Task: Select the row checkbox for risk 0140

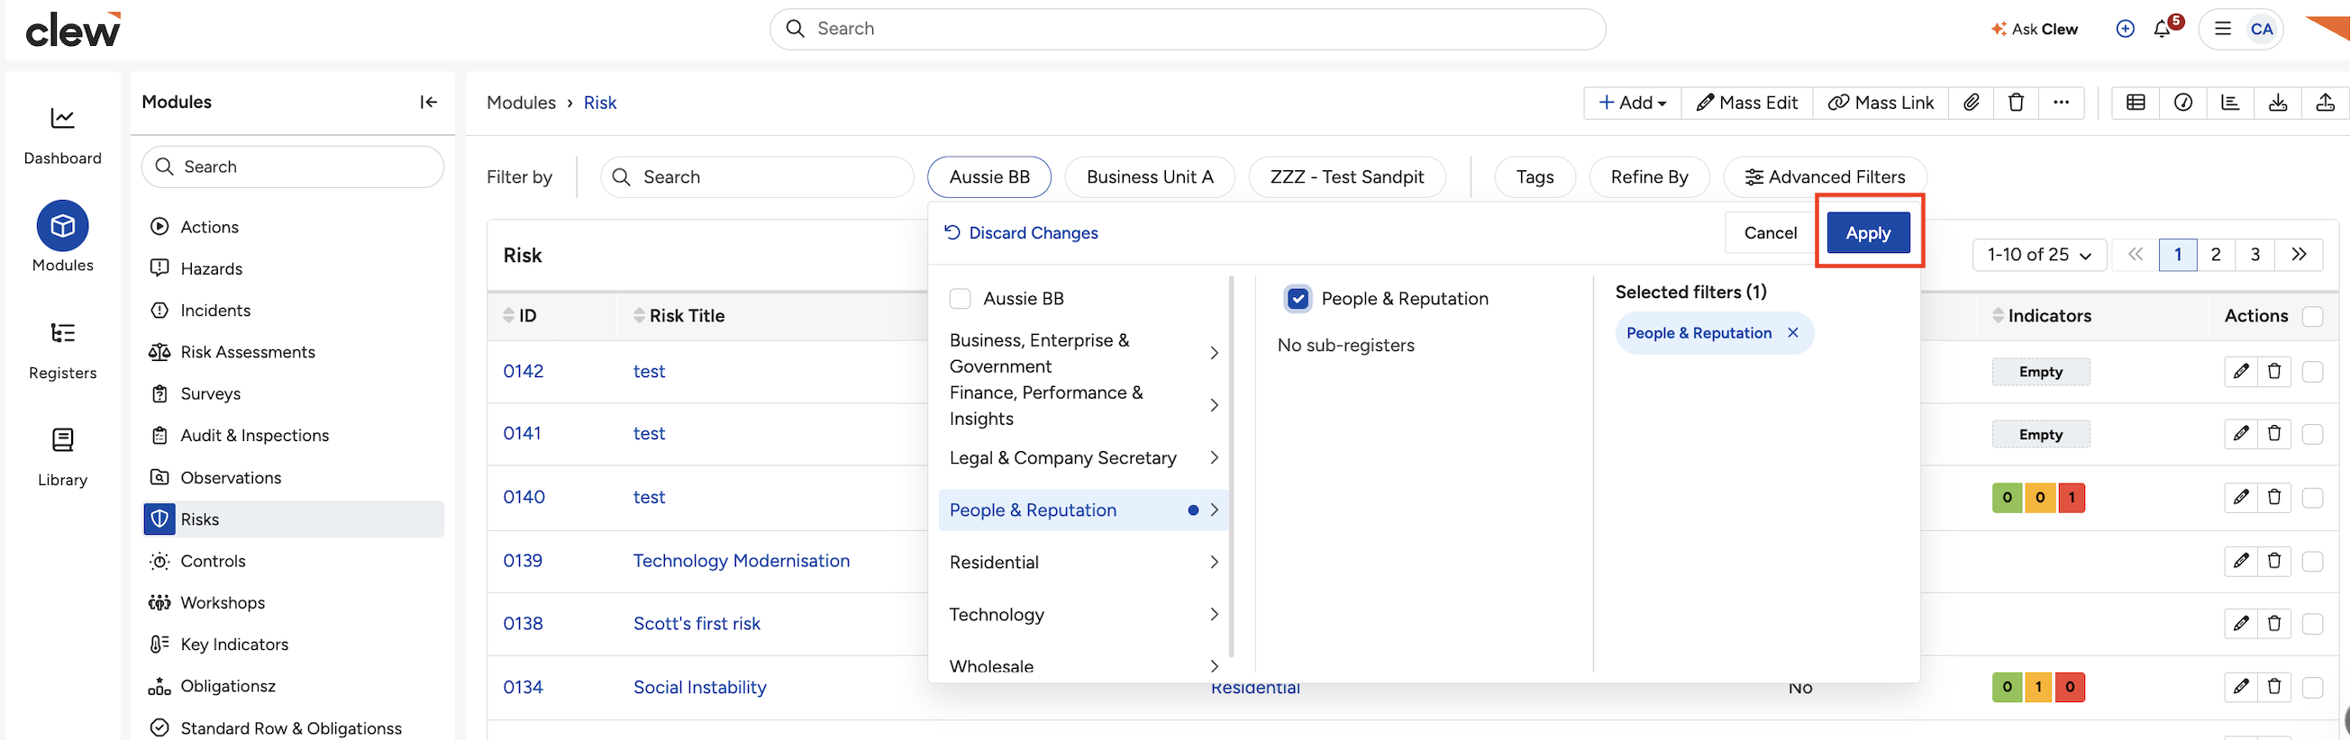Action: point(2311,498)
